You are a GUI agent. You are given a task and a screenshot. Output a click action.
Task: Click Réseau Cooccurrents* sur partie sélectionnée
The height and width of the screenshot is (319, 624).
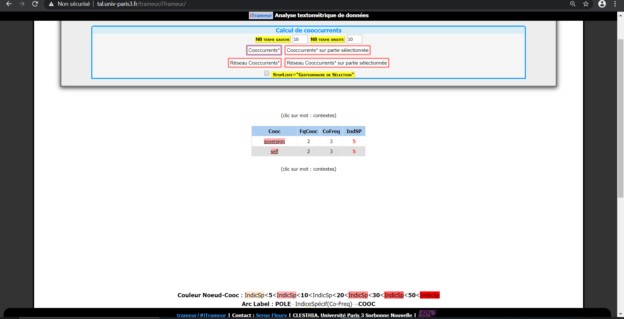click(x=337, y=63)
